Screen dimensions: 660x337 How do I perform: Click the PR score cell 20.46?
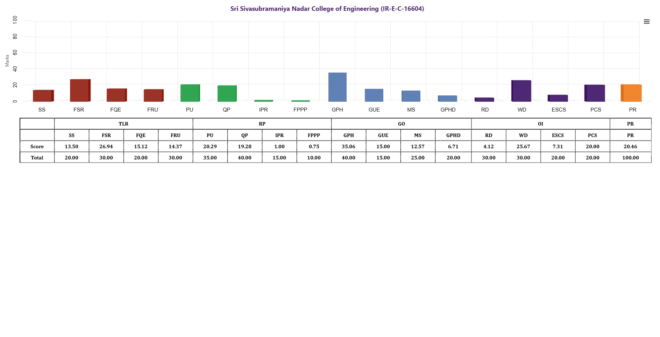point(631,146)
